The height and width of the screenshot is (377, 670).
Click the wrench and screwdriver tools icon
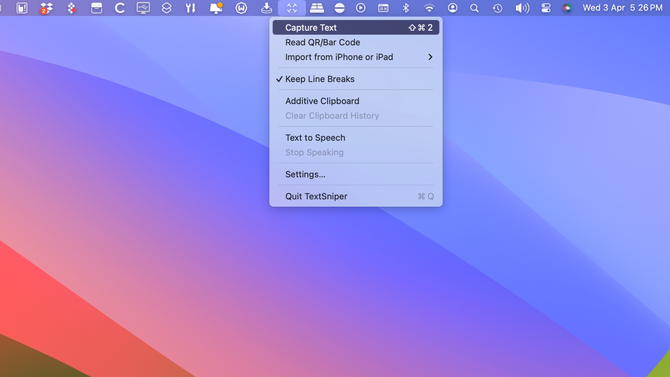(x=191, y=8)
